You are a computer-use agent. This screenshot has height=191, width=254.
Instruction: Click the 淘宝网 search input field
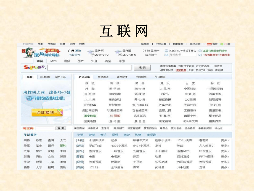45,128
